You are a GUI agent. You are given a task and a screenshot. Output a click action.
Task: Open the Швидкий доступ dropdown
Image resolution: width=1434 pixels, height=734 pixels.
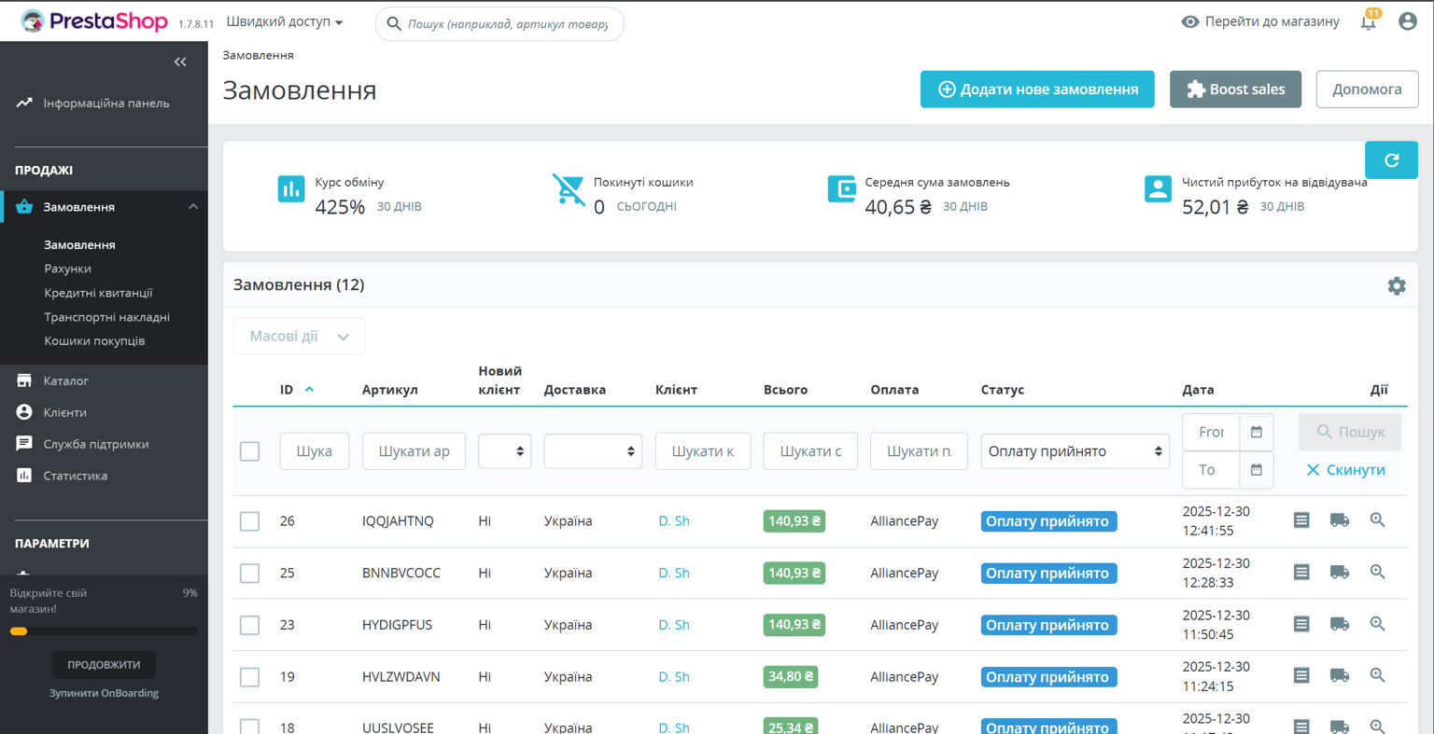pyautogui.click(x=285, y=21)
